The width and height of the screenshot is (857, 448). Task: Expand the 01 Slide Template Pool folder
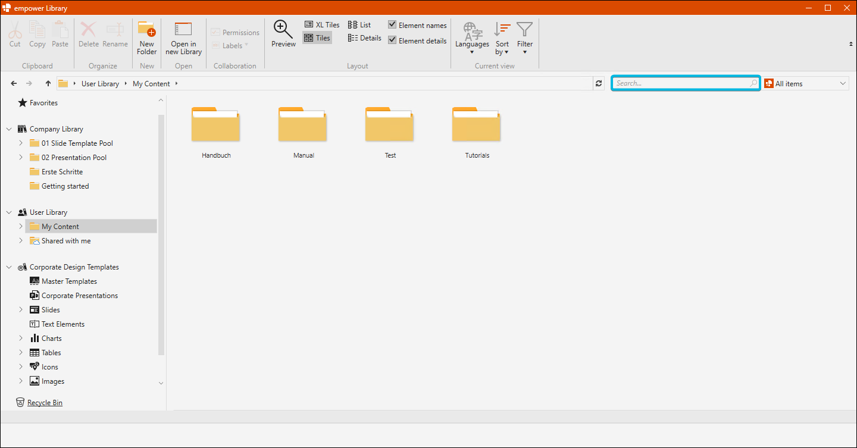(x=21, y=143)
